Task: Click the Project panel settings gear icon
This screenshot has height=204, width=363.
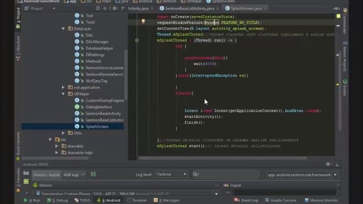Action: 115,8
